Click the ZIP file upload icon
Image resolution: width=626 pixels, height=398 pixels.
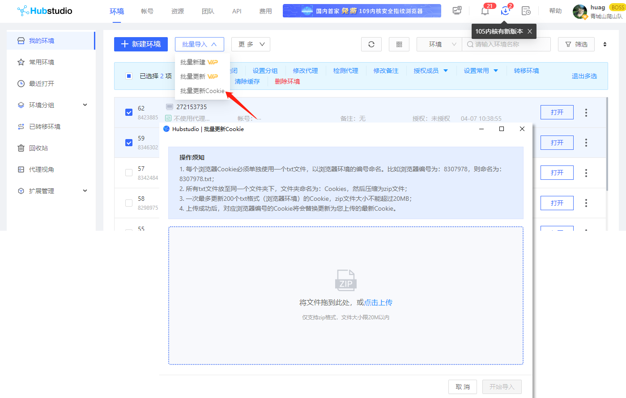coord(345,281)
